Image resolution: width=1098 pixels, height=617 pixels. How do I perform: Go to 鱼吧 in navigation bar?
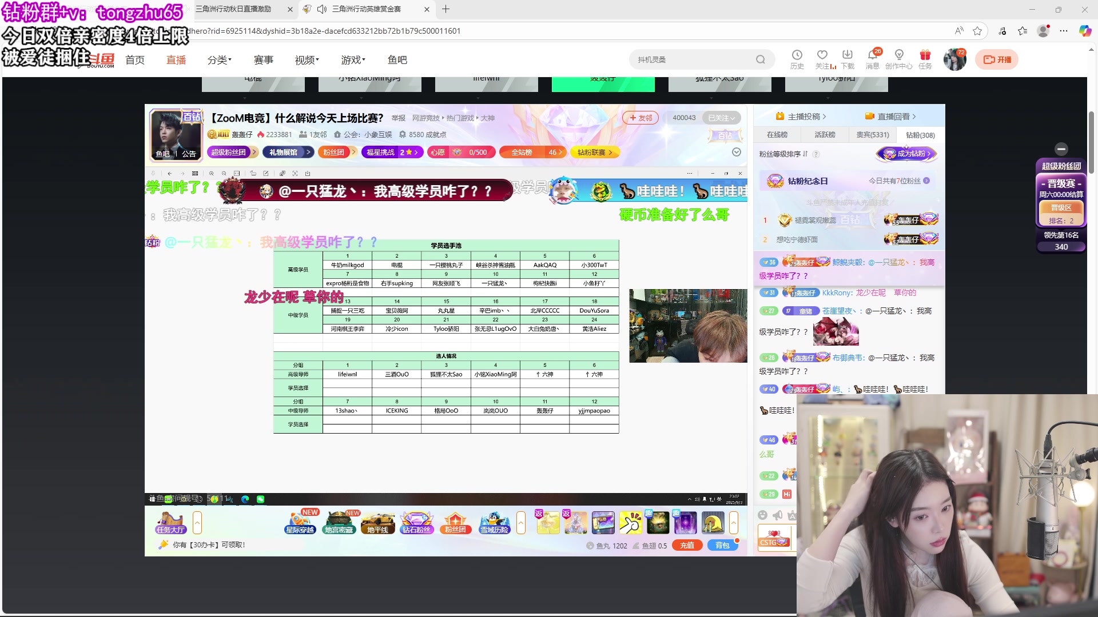tap(397, 60)
